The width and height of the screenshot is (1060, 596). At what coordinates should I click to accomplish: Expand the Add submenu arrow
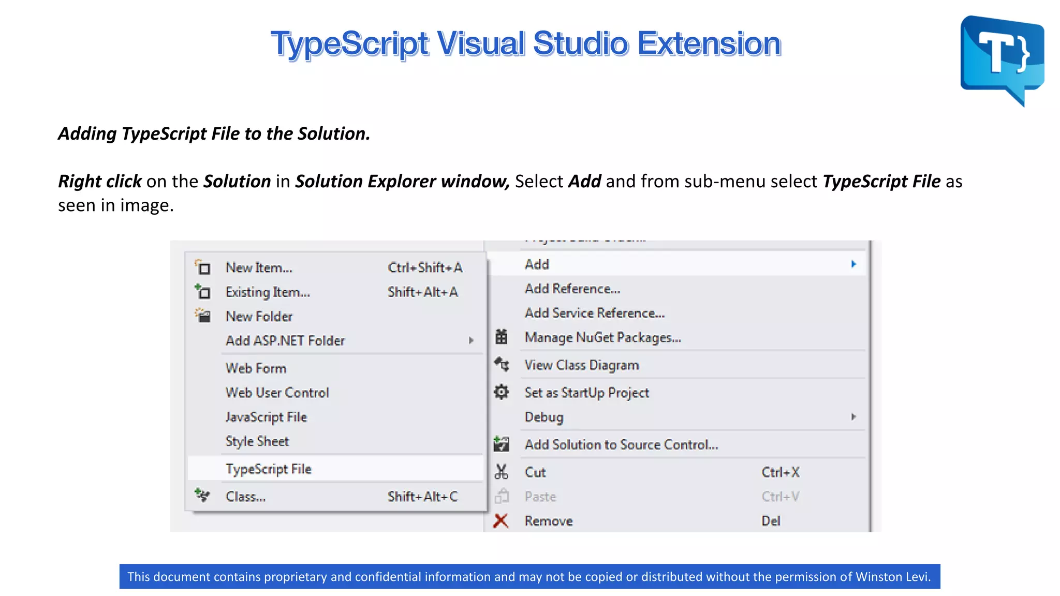click(x=853, y=264)
